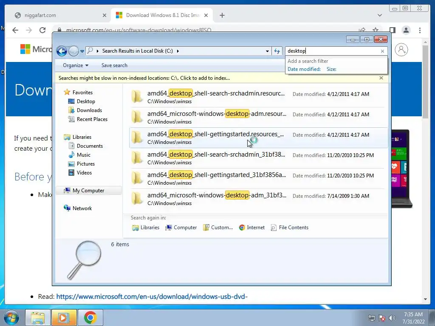Select Libraries in navigation pane
This screenshot has height=326, width=435.
tap(82, 137)
